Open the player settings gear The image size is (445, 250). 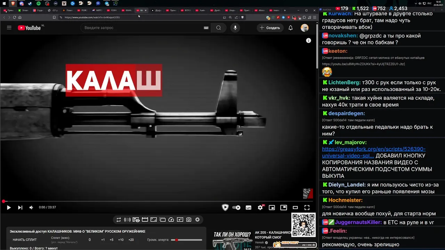[260, 208]
